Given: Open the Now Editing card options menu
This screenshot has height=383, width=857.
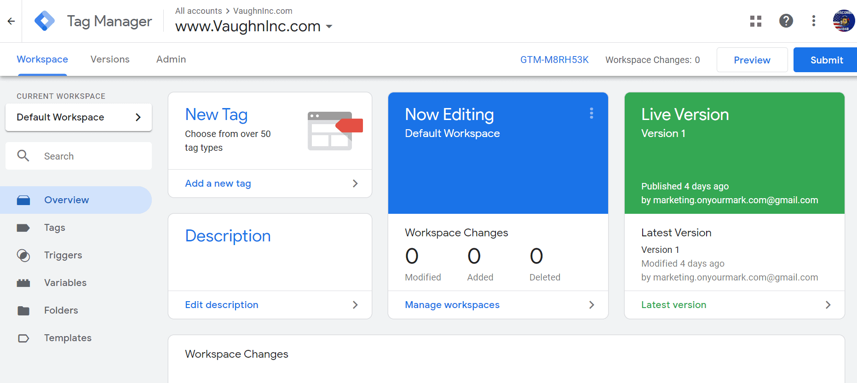Looking at the screenshot, I should pos(591,114).
